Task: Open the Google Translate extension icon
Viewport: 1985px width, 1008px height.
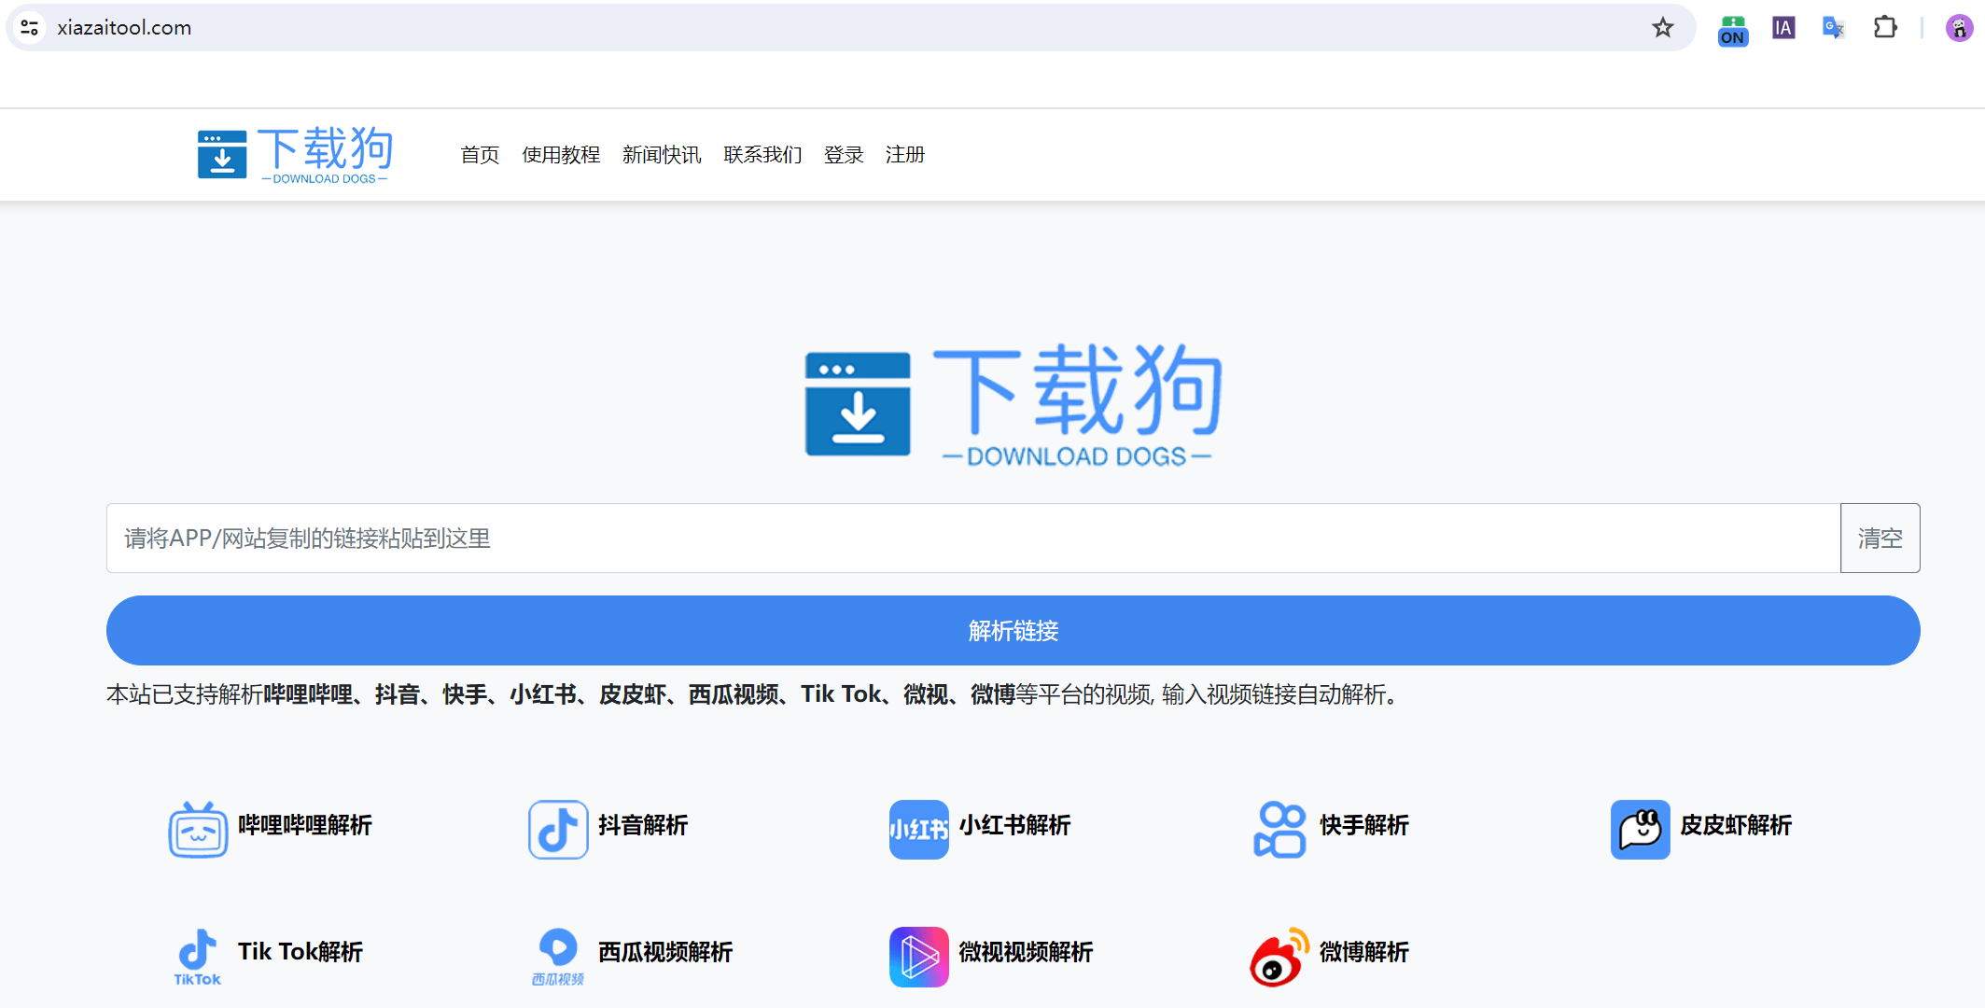Action: click(1834, 28)
